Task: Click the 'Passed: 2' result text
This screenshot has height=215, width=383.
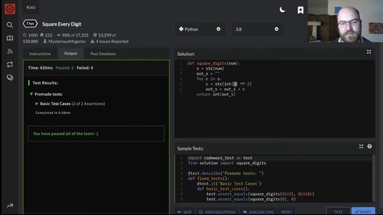Action: pyautogui.click(x=65, y=67)
